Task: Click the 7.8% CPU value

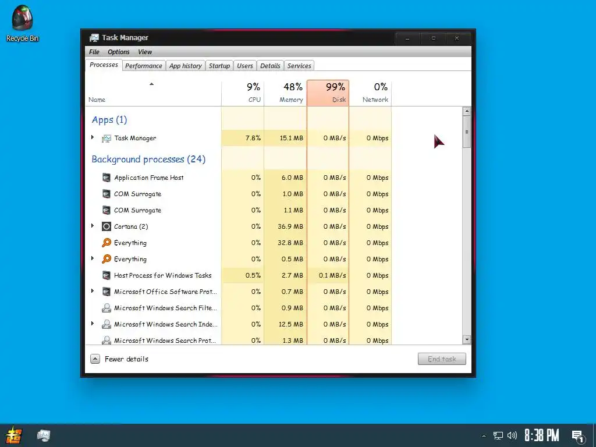Action: [253, 139]
